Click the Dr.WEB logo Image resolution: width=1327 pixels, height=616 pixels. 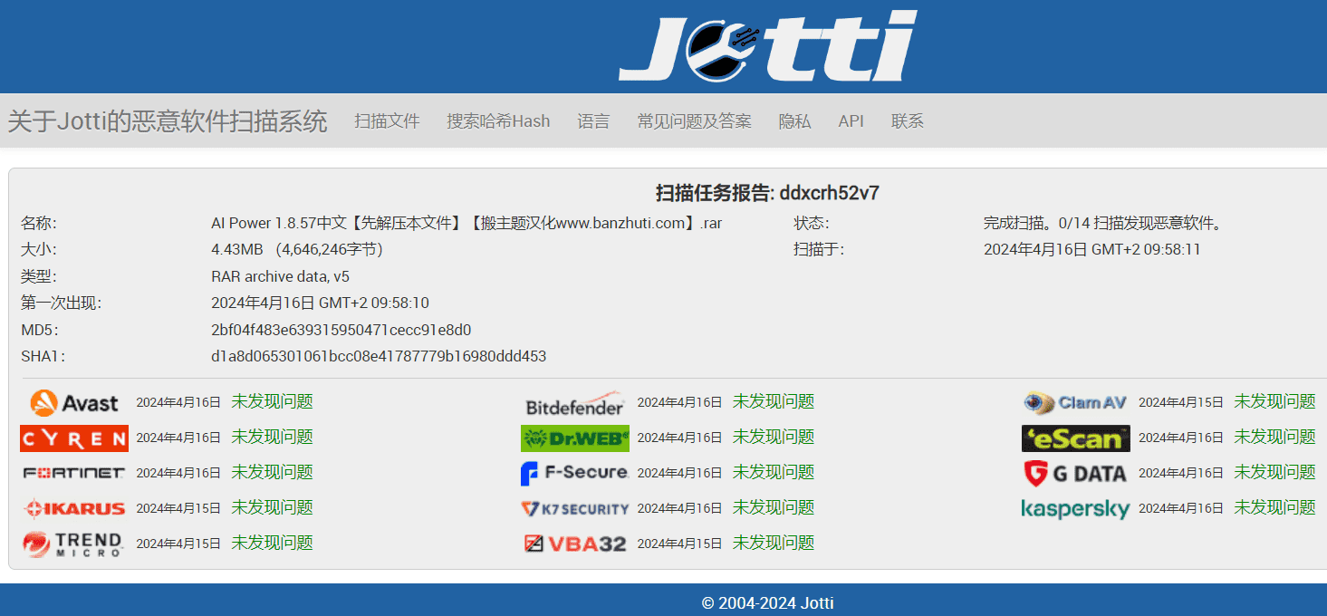(575, 438)
